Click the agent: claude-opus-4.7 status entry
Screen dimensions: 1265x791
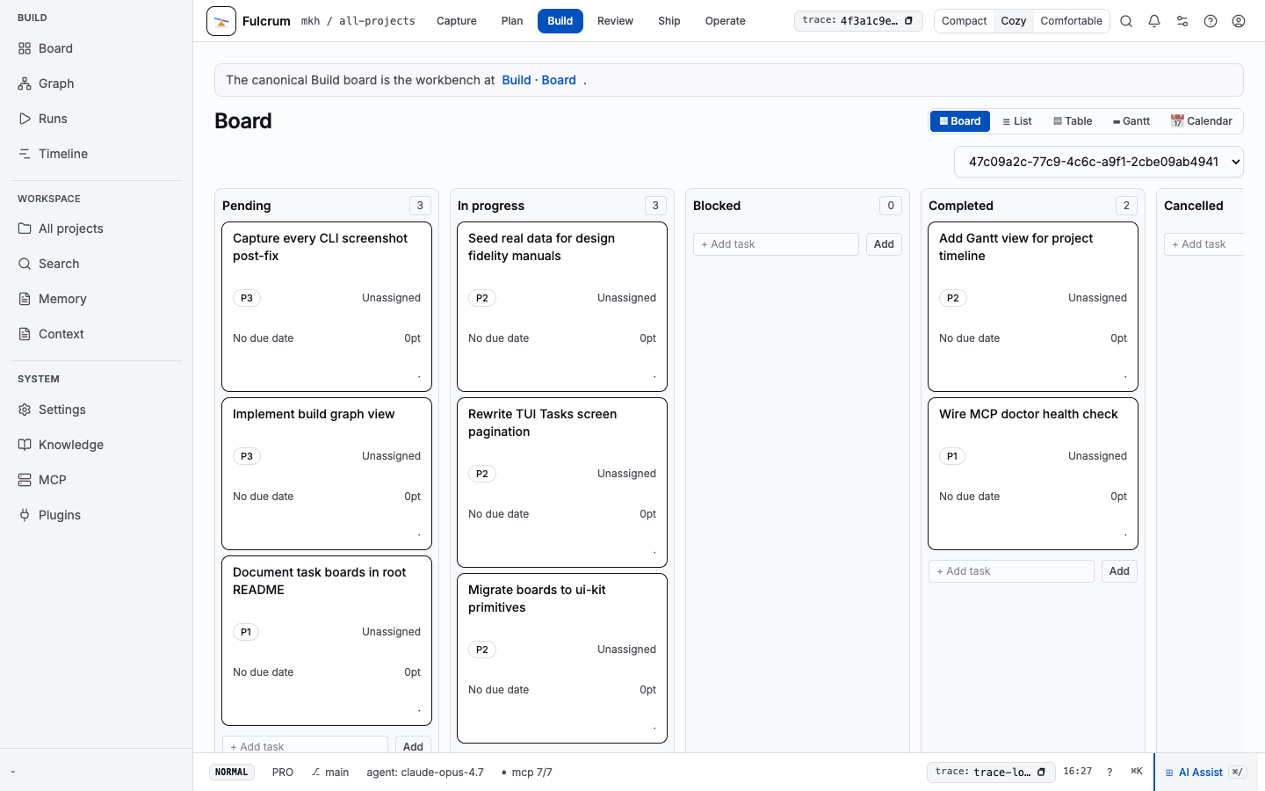(x=425, y=773)
